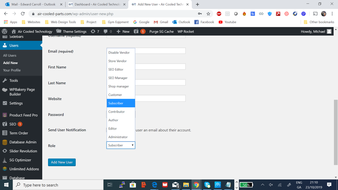Open Term Order sidebar icon
Screen dimensions: 338x190
pos(5,133)
